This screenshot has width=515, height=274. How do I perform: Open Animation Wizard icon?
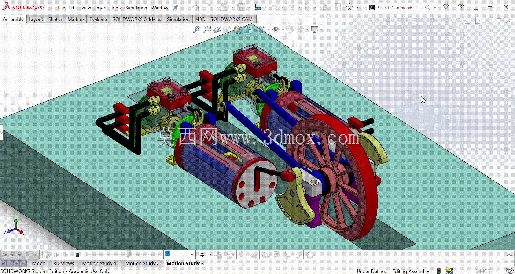coord(230,255)
